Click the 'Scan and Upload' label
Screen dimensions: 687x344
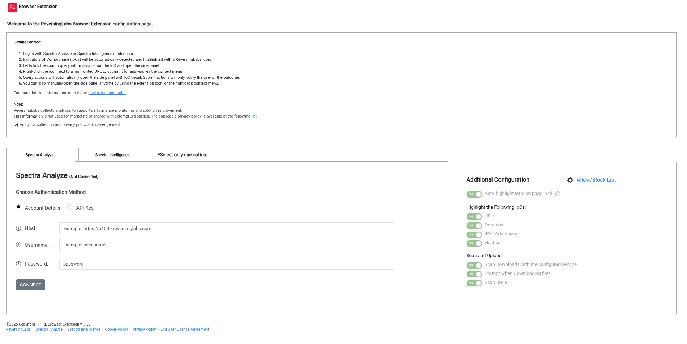(484, 256)
